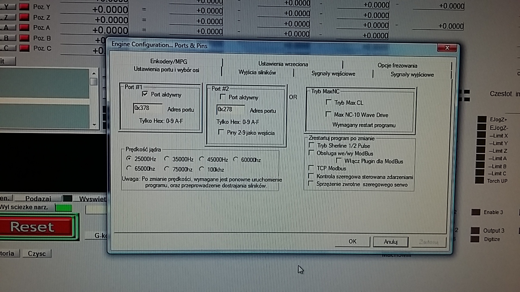Click the 'Czysc' button in Mach3
Viewport: 520px width, 292px height.
tap(37, 253)
